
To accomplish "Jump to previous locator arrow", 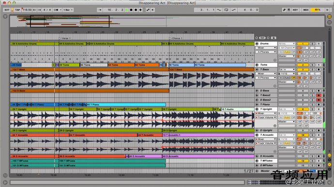I will (257, 38).
